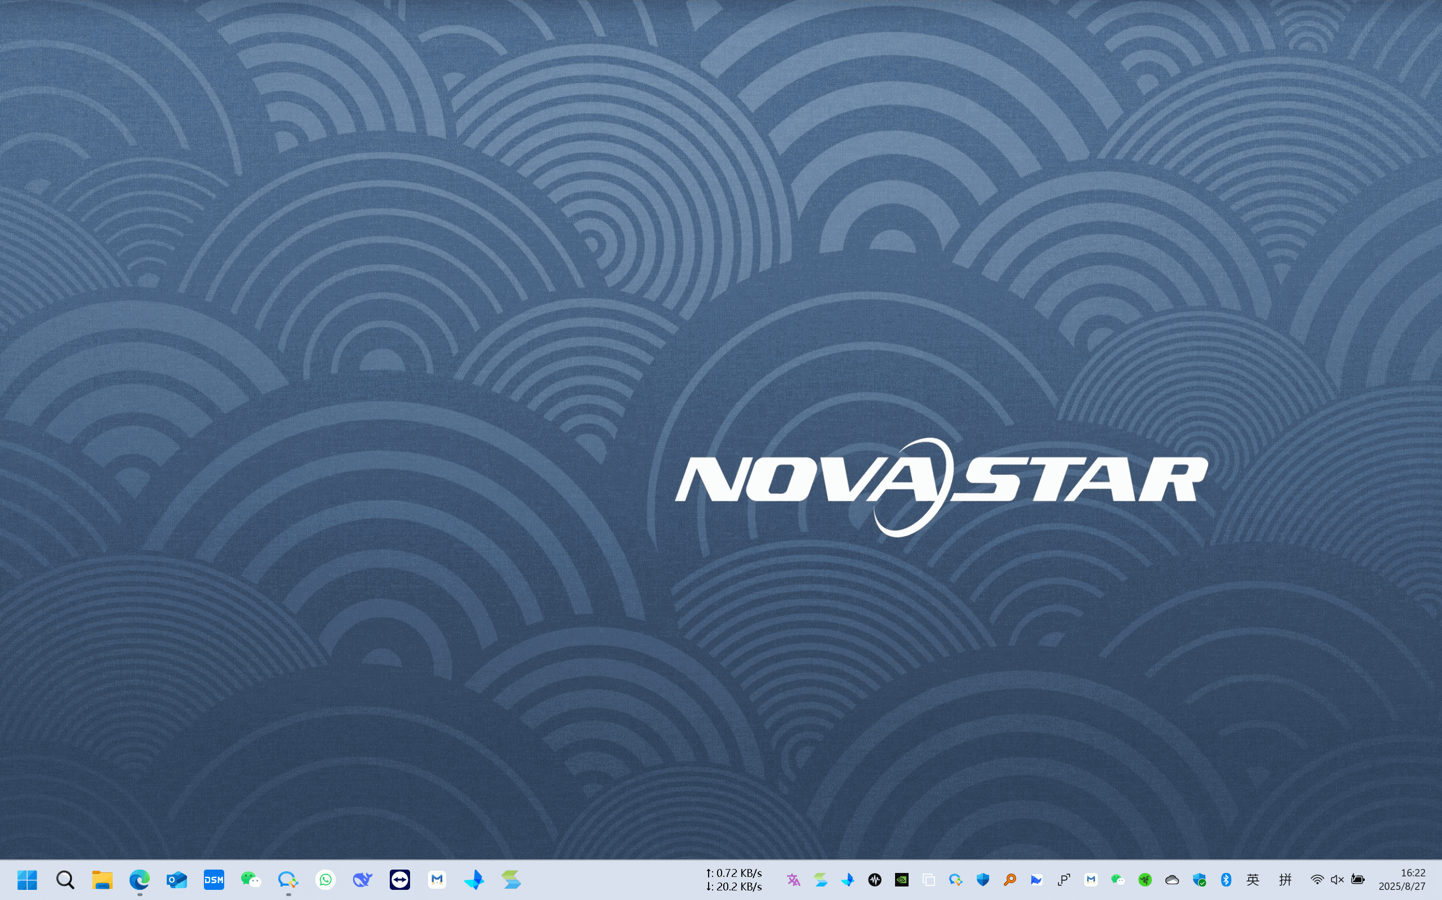
Task: Open the Outlook mail app
Action: (x=177, y=879)
